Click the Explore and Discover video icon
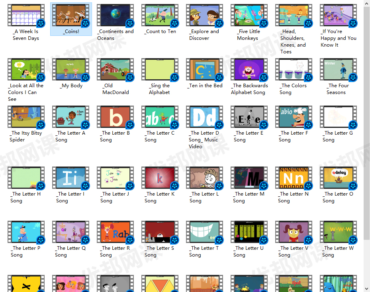Screen dimensions: 370x292 [x=205, y=15]
